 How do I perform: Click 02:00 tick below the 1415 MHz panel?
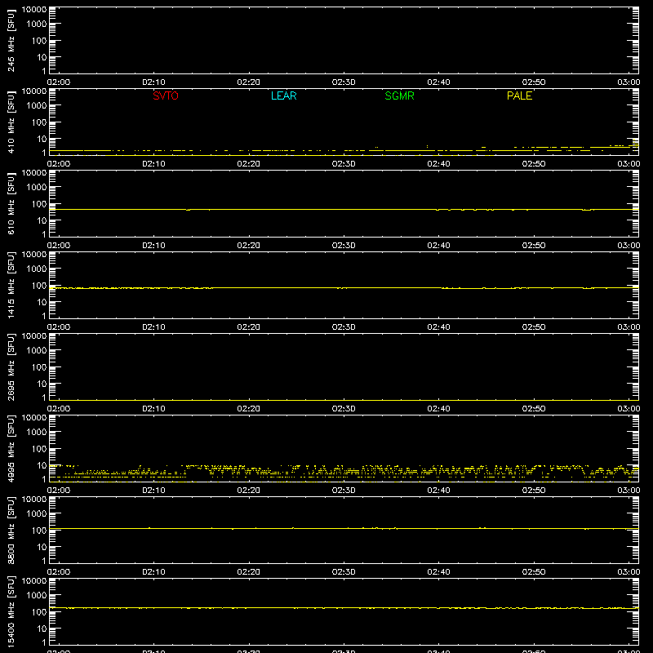[x=59, y=327]
